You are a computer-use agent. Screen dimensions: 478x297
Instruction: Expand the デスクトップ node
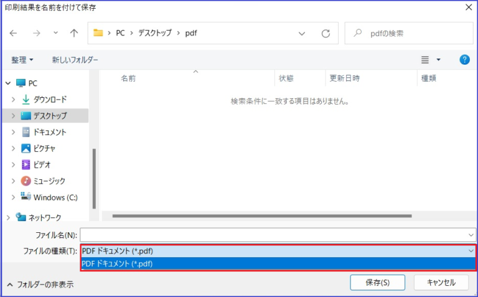pos(13,116)
